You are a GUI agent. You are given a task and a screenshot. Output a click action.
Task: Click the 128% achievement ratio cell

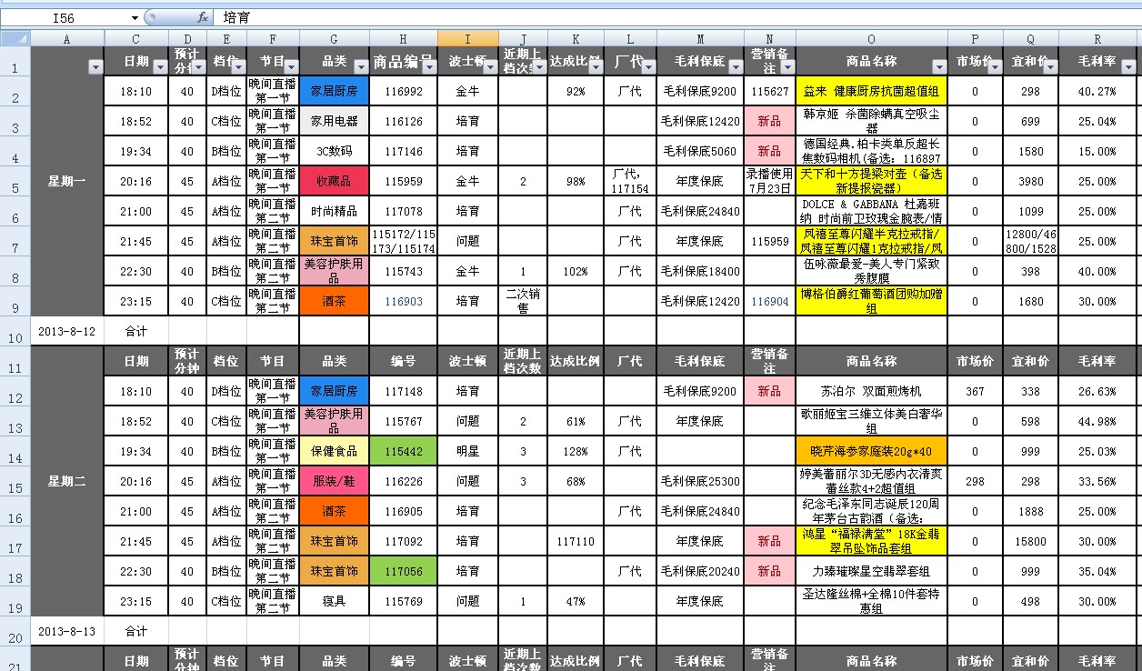tap(575, 451)
